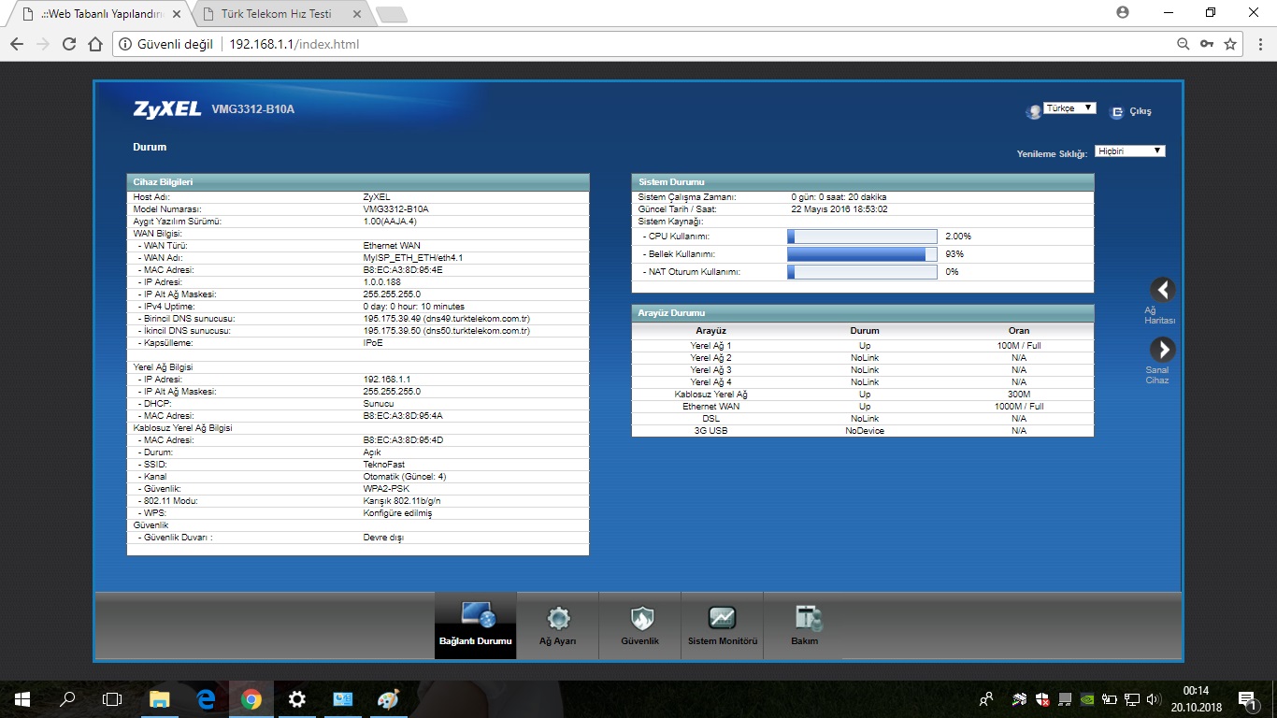The height and width of the screenshot is (718, 1277).
Task: Open Chrome menu three dots
Action: click(x=1258, y=44)
